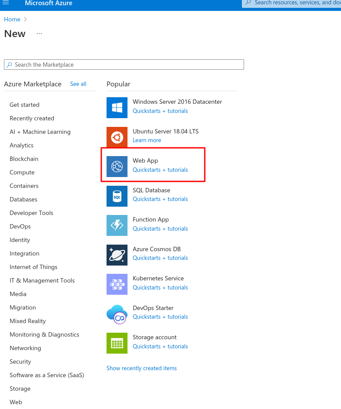Click the Ubuntu Server 18.04 icon
The image size is (341, 409).
117,137
